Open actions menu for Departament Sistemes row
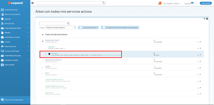The image size is (214, 105). pyautogui.click(x=199, y=62)
